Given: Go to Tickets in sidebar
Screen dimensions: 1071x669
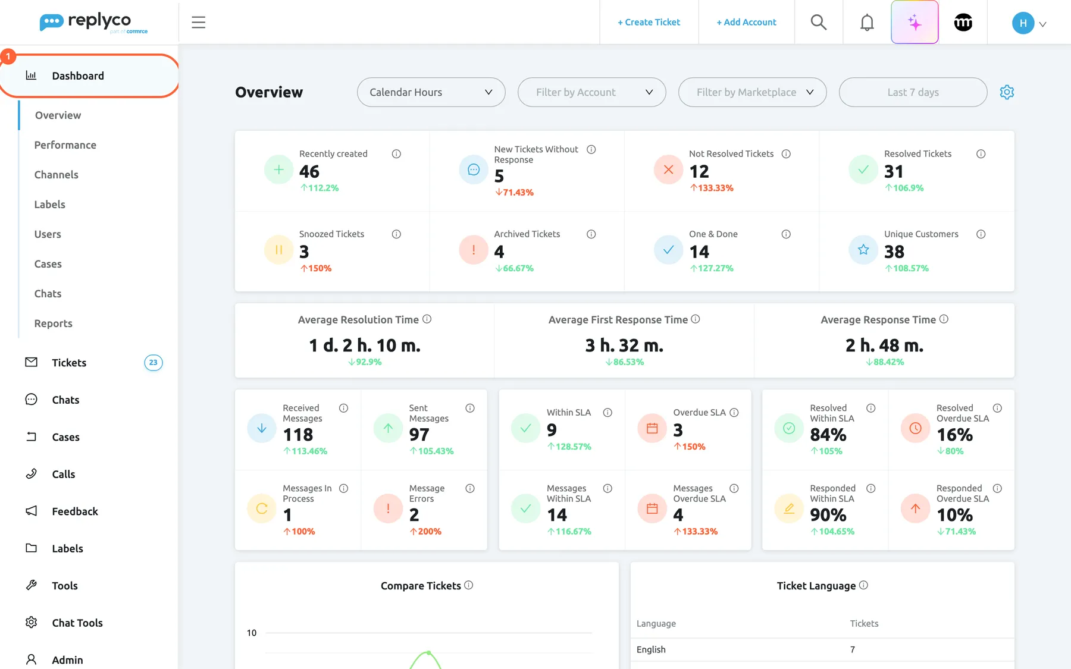Looking at the screenshot, I should (69, 363).
